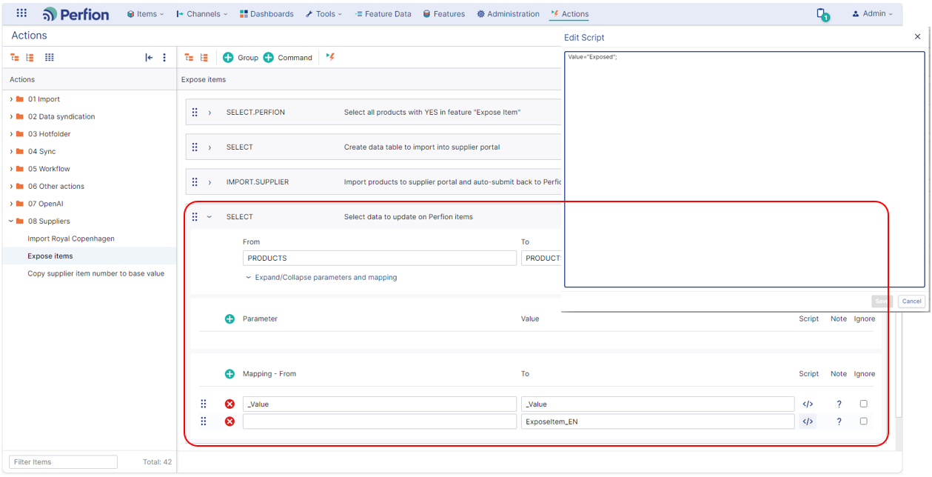
Task: Expand the IMPORT.SUPPLIER command row
Action: coord(209,182)
